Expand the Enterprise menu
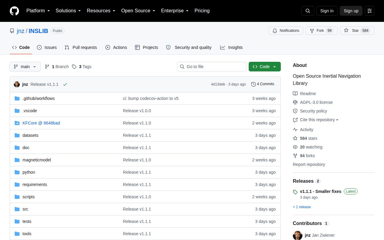 tap(175, 11)
